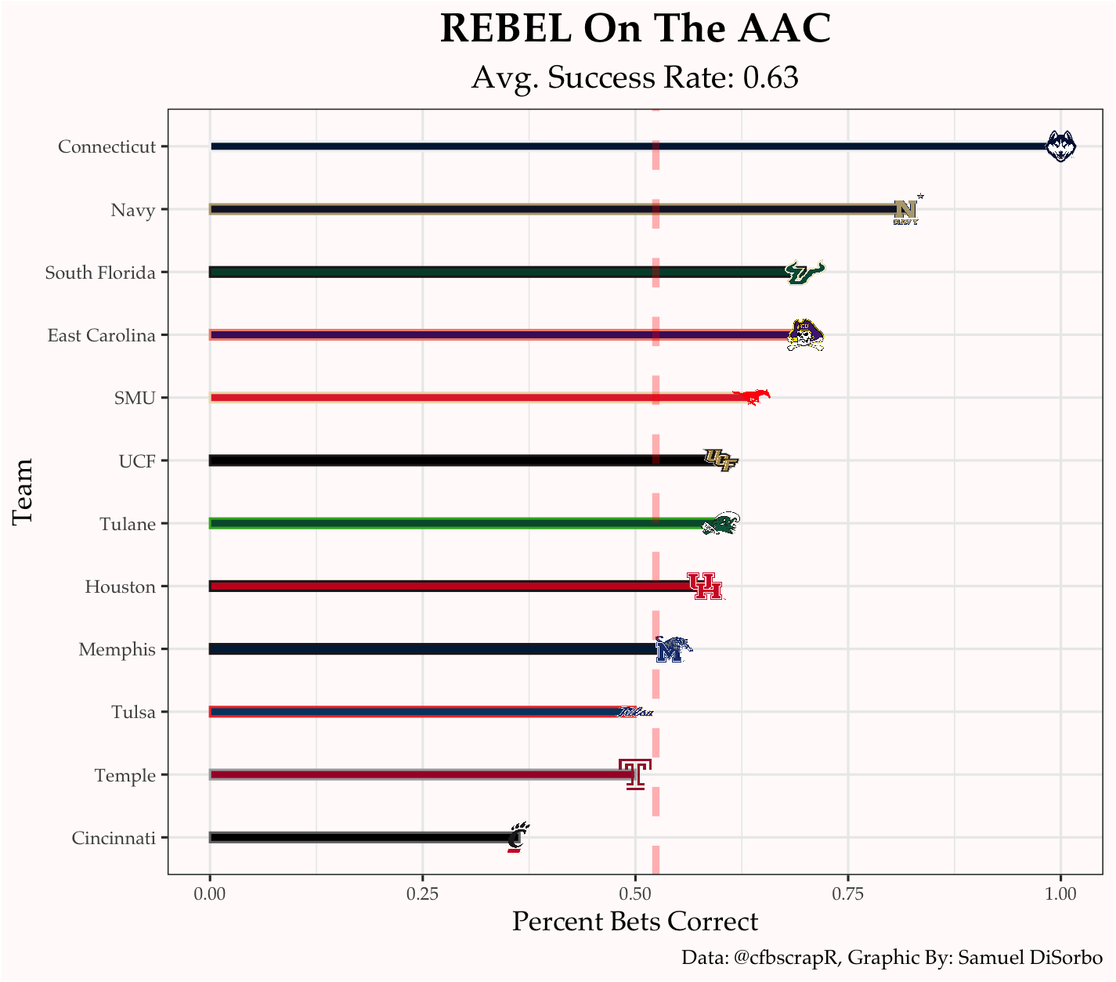
Task: Click the Temple T logo
Action: [634, 774]
